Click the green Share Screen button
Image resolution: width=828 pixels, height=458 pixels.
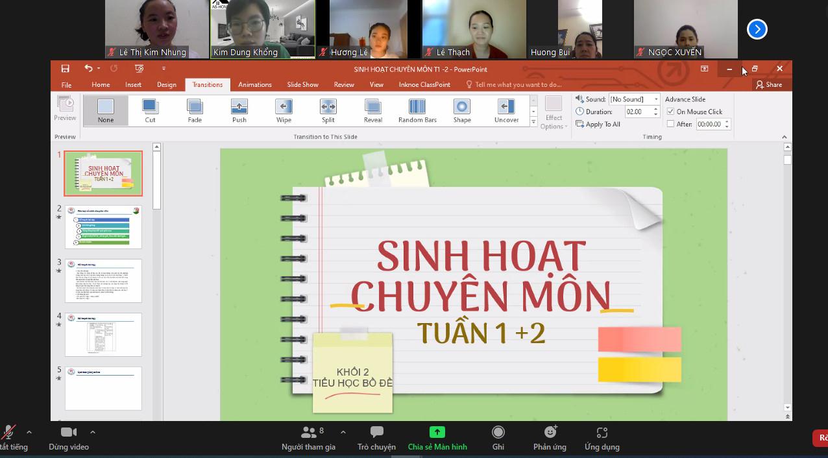pos(437,438)
